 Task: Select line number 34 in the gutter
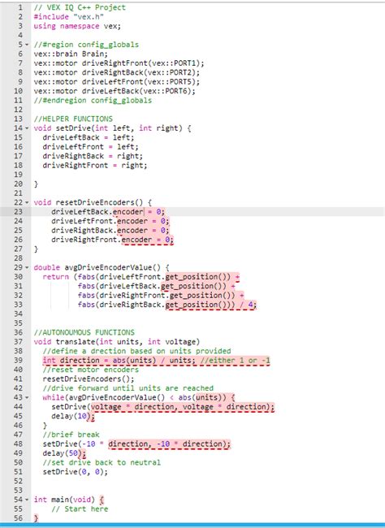[19, 314]
